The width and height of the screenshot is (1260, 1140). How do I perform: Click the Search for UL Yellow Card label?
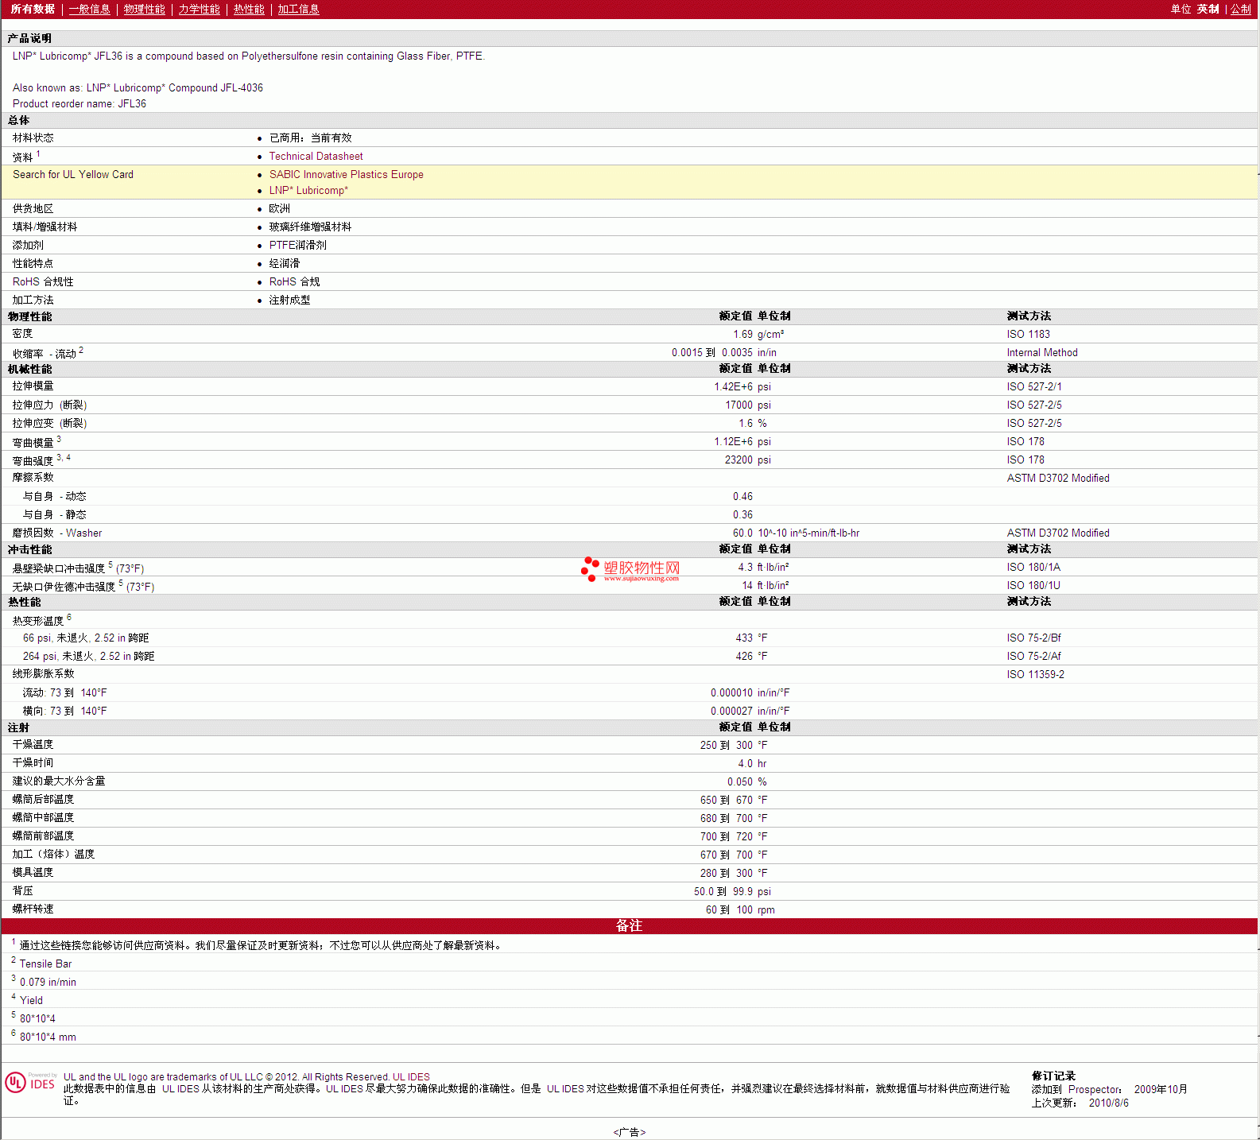click(x=73, y=175)
